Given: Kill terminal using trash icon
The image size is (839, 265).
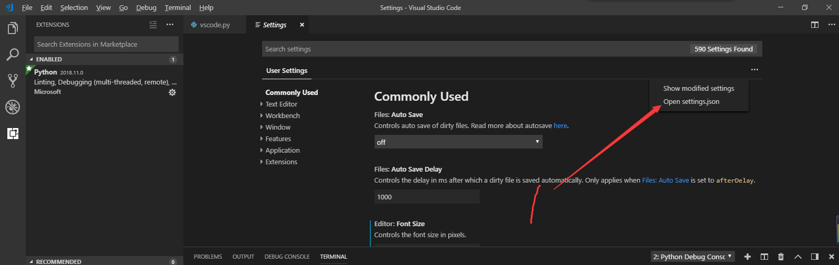Looking at the screenshot, I should (x=781, y=257).
